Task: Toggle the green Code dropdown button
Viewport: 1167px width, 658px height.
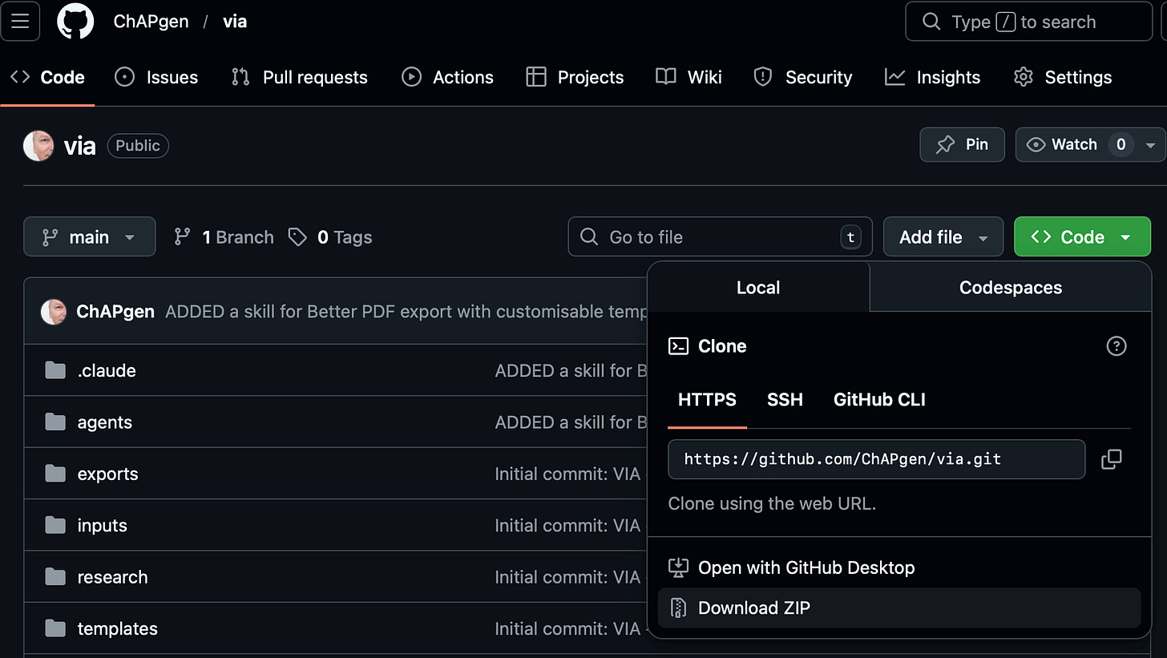Action: pyautogui.click(x=1082, y=236)
